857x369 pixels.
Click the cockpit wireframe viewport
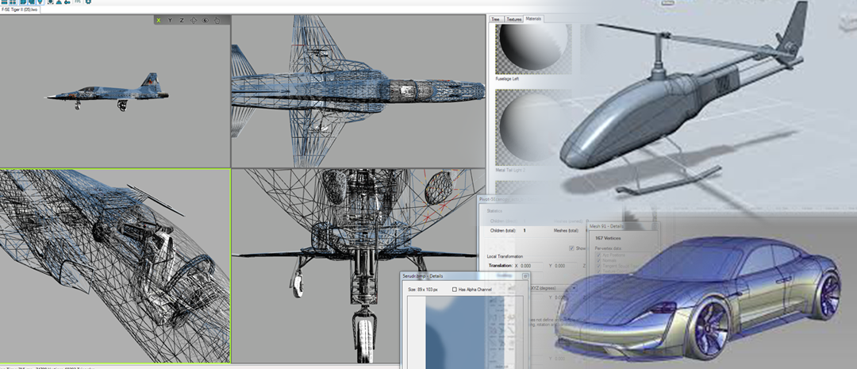coord(115,266)
